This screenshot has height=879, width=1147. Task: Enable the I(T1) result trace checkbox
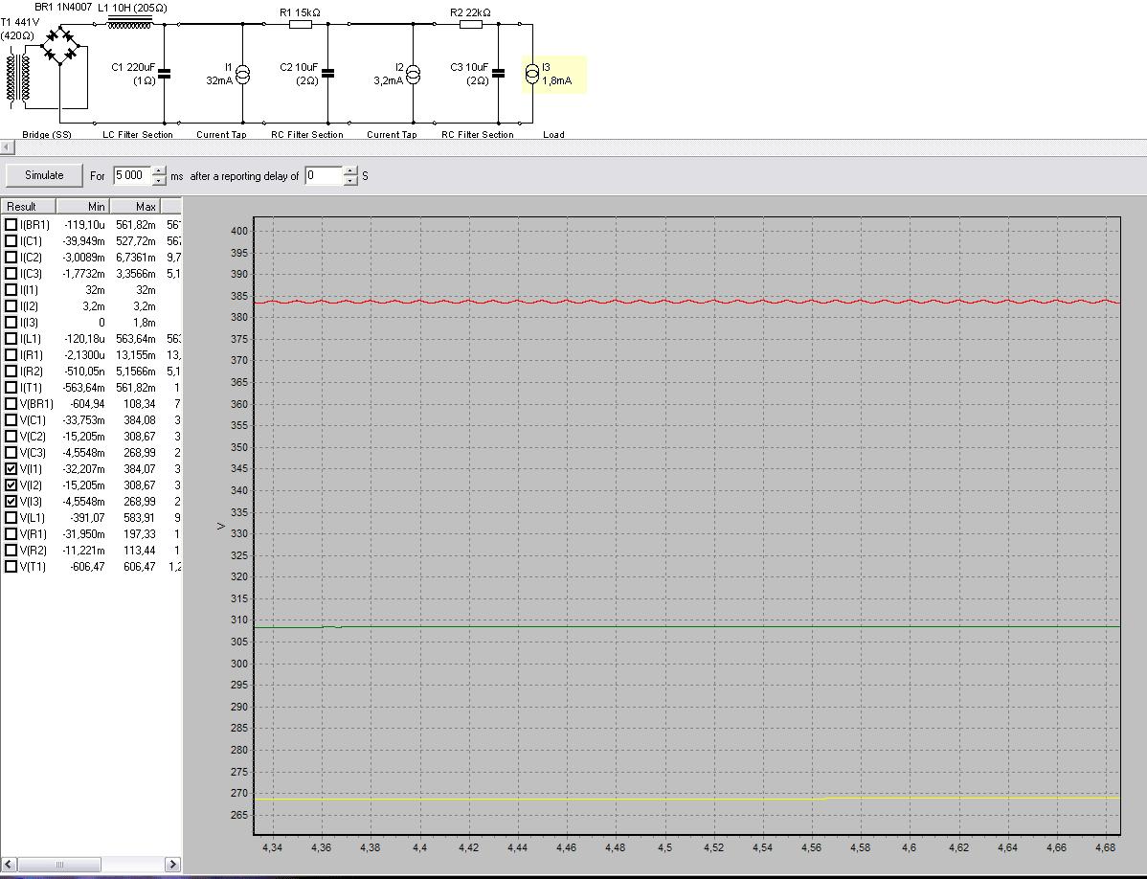click(x=11, y=388)
